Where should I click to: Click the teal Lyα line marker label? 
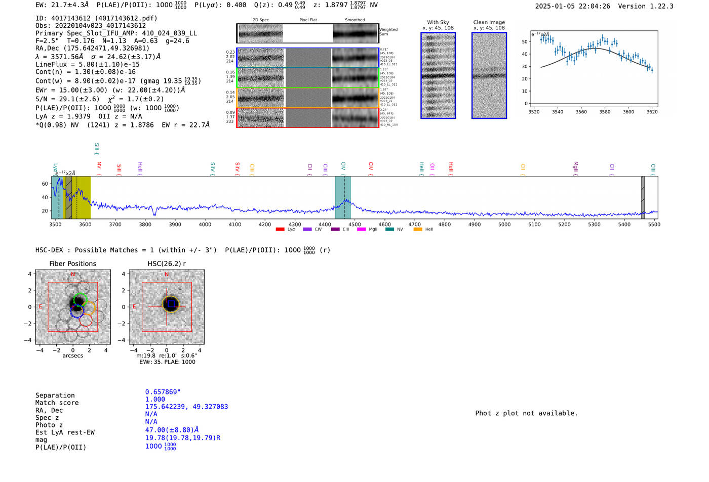click(x=55, y=169)
